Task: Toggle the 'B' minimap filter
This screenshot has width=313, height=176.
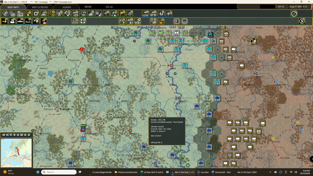Action: point(29,135)
